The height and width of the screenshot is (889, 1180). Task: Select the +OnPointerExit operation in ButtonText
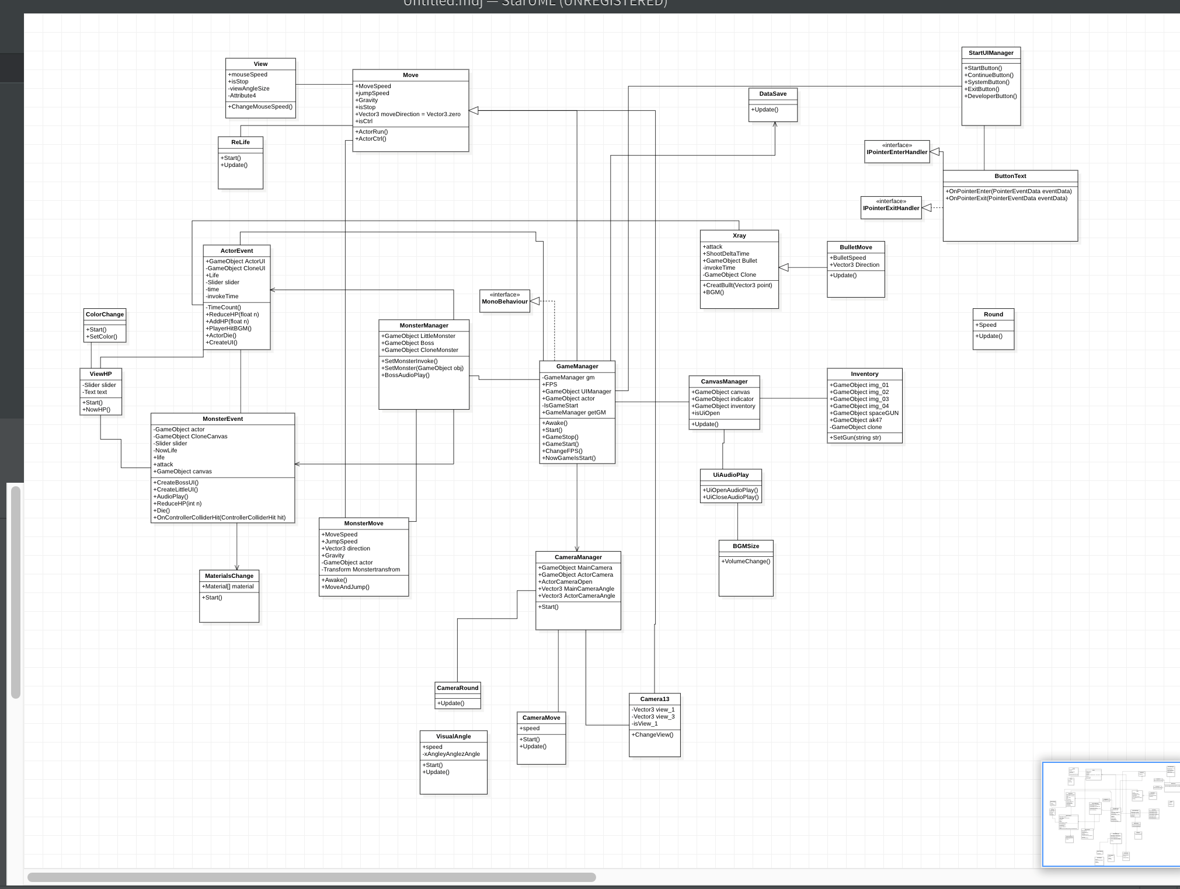point(1008,198)
